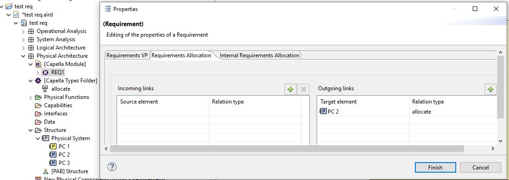Click the add outgoing link plus icon

tap(491, 89)
